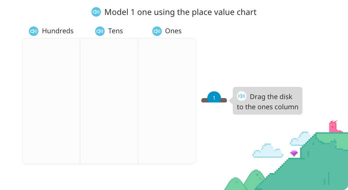Select the Tens column area
348x190 pixels.
point(109,101)
